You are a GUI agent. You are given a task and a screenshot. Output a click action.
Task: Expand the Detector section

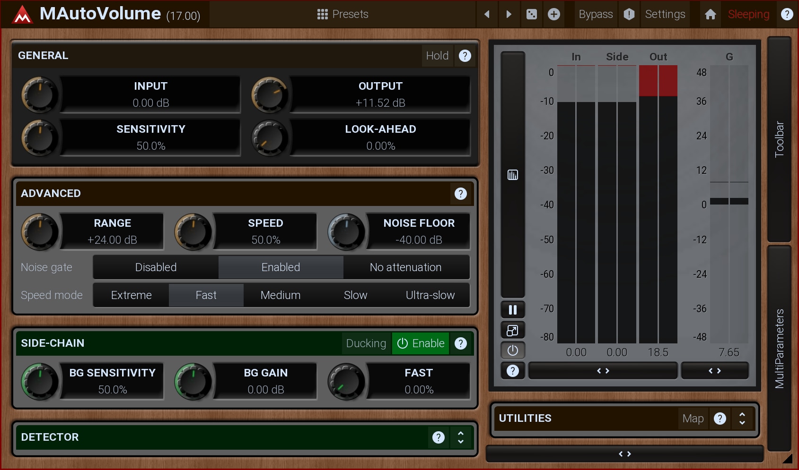tap(460, 437)
